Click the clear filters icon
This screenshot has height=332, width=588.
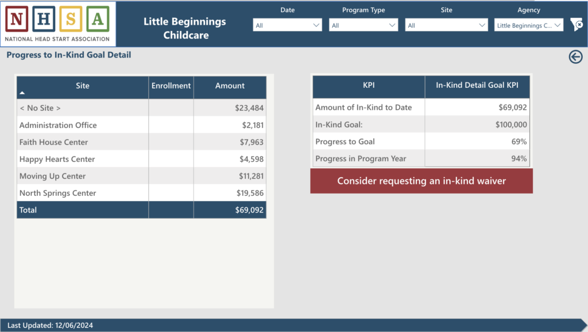(x=576, y=25)
